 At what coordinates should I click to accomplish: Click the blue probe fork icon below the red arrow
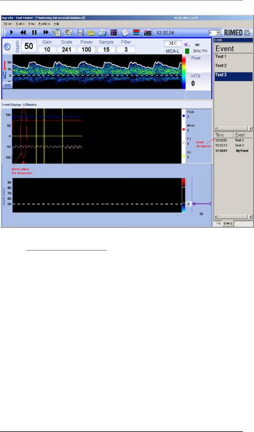point(5,76)
